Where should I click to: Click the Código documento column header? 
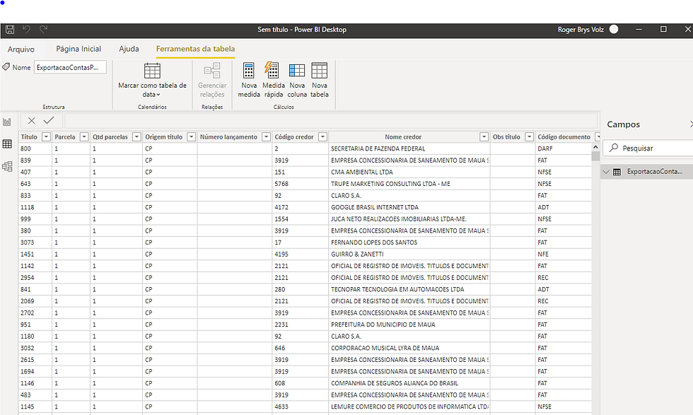click(564, 137)
